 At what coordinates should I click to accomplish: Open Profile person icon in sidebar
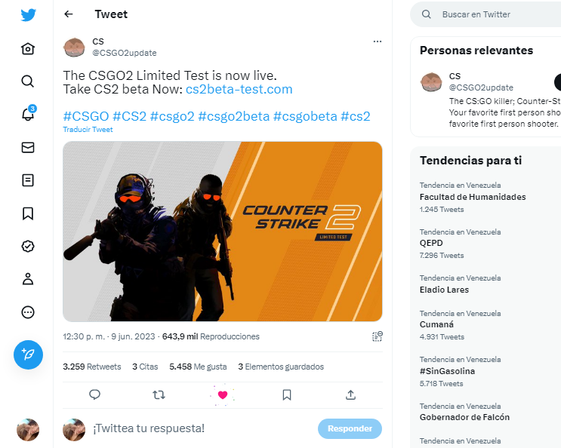point(28,279)
